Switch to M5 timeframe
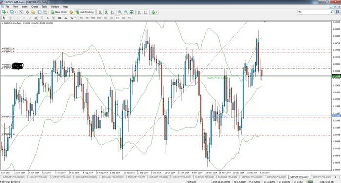The height and width of the screenshot is (183, 341). pos(87,18)
